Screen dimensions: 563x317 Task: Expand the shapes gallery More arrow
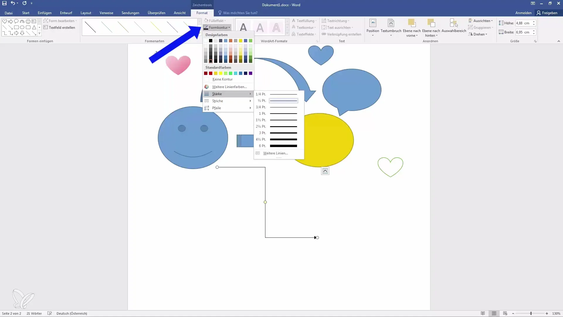coord(39,33)
